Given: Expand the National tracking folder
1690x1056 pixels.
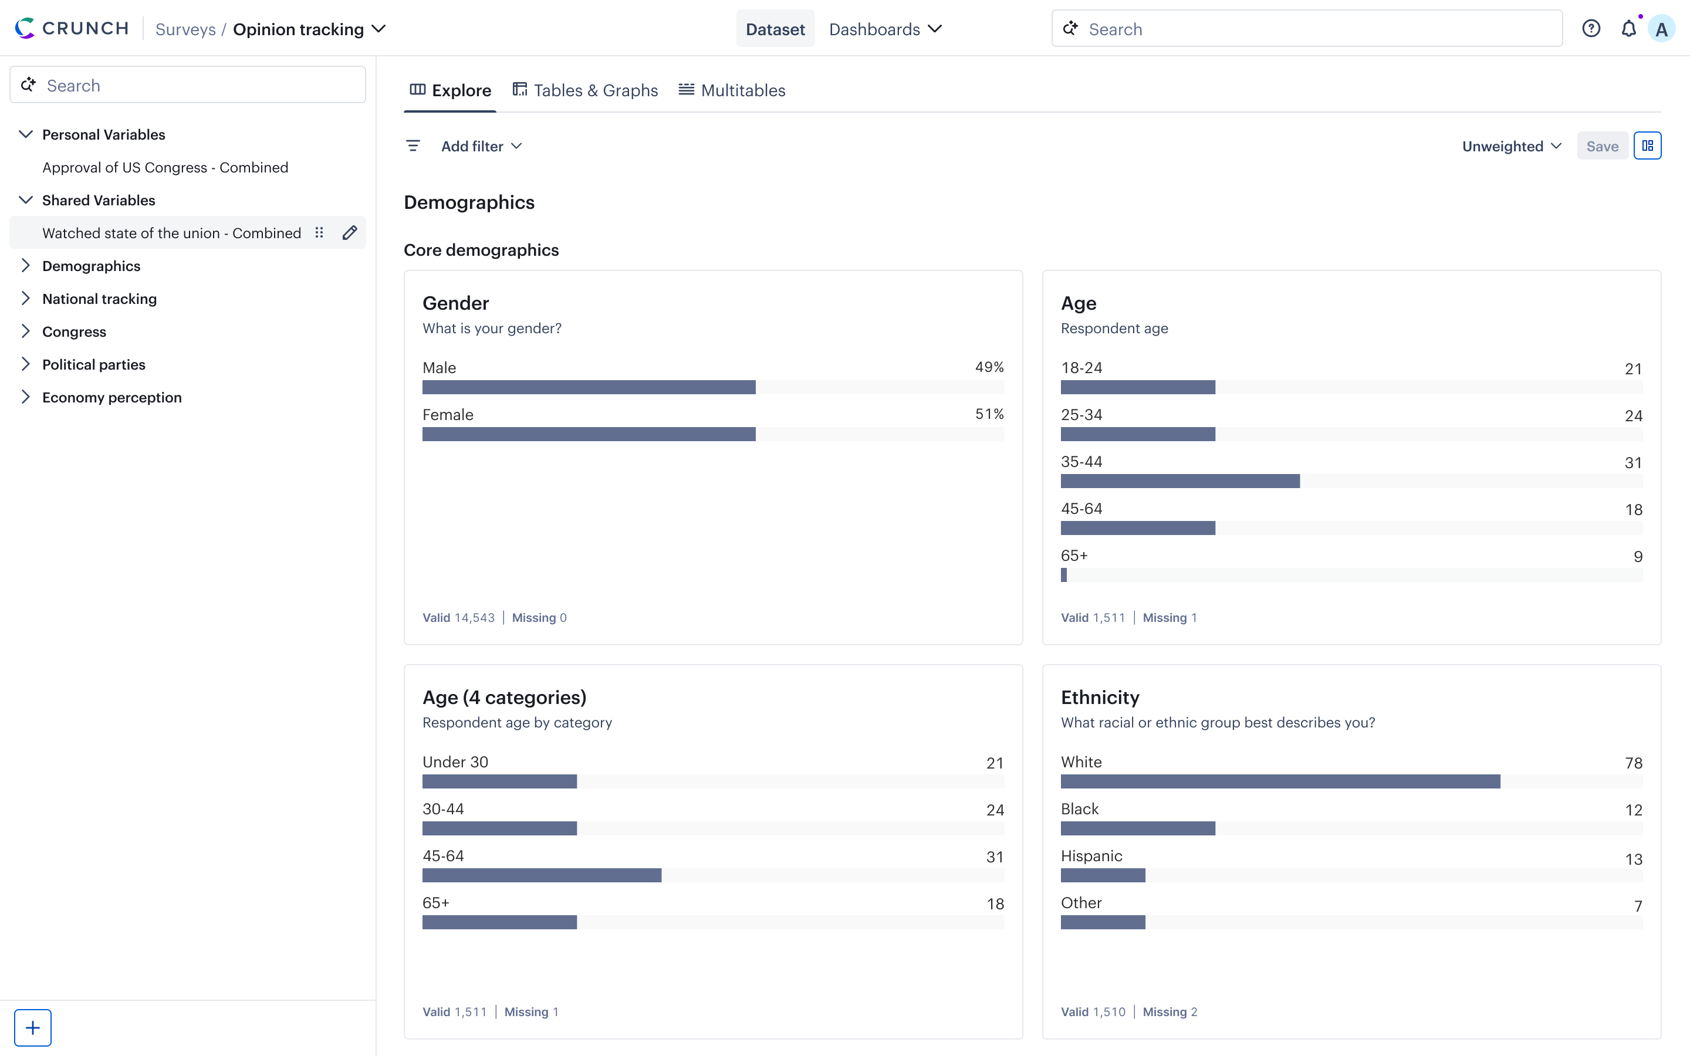Looking at the screenshot, I should pos(26,298).
